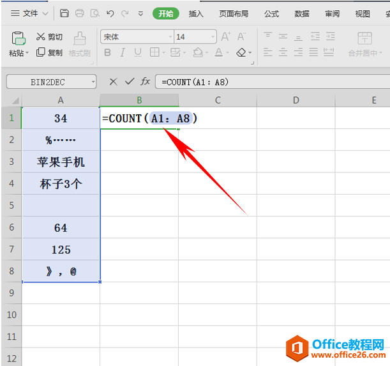
Task: Click the cell style format icon
Action: click(x=176, y=52)
